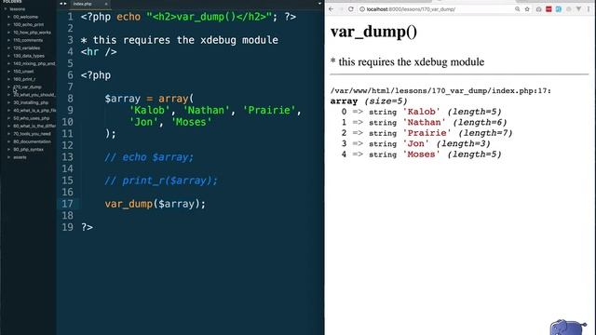Viewport: 596px width, 335px height.
Task: Click the 'Jon' output row in browser
Action: (x=416, y=144)
